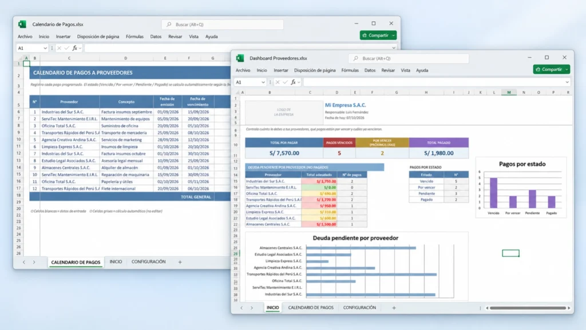Screen dimensions: 586x330
Task: Go to previous sheet in Calendario de Pagos window
Action: 24,262
